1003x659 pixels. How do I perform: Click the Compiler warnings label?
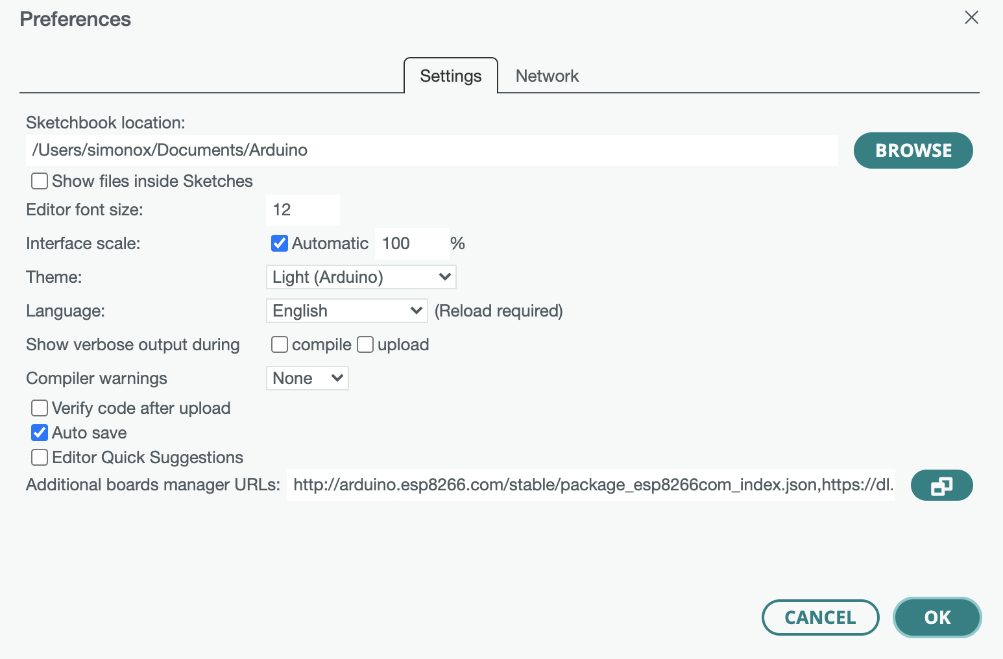[97, 378]
